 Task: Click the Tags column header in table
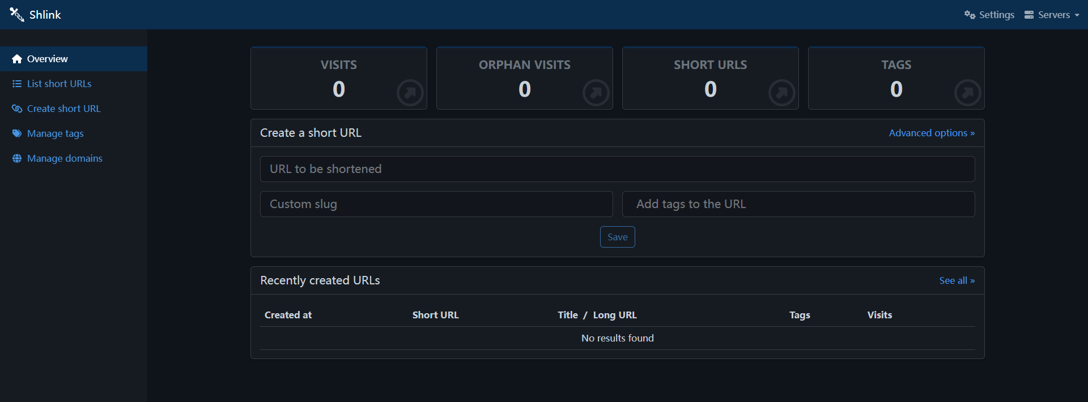[800, 315]
